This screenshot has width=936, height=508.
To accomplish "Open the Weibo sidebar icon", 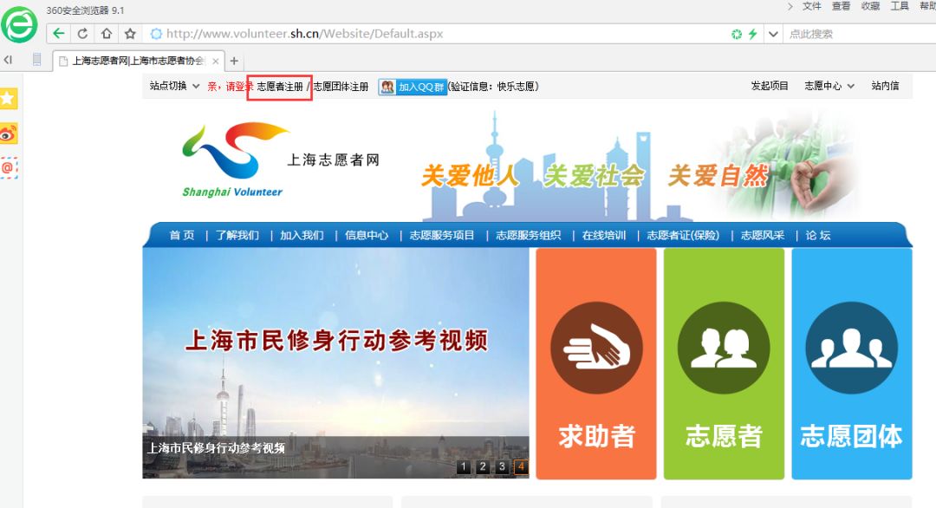I will (9, 134).
